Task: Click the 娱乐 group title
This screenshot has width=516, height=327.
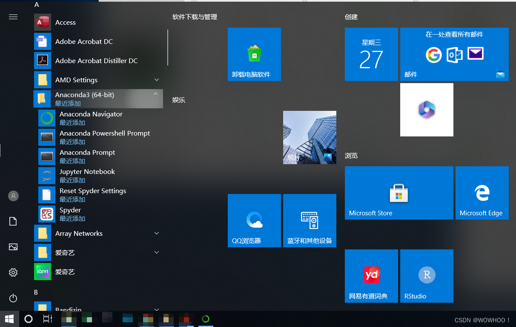Action: [x=179, y=100]
